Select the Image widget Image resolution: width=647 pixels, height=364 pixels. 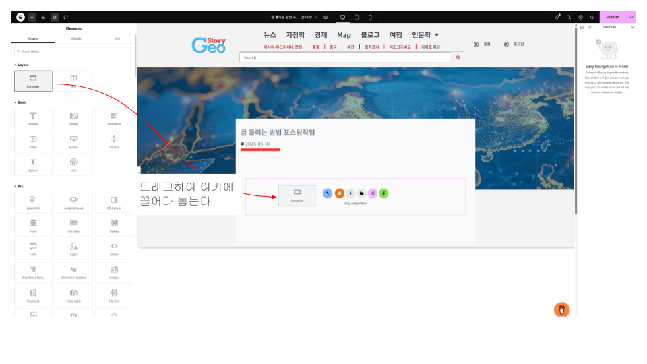(x=73, y=119)
